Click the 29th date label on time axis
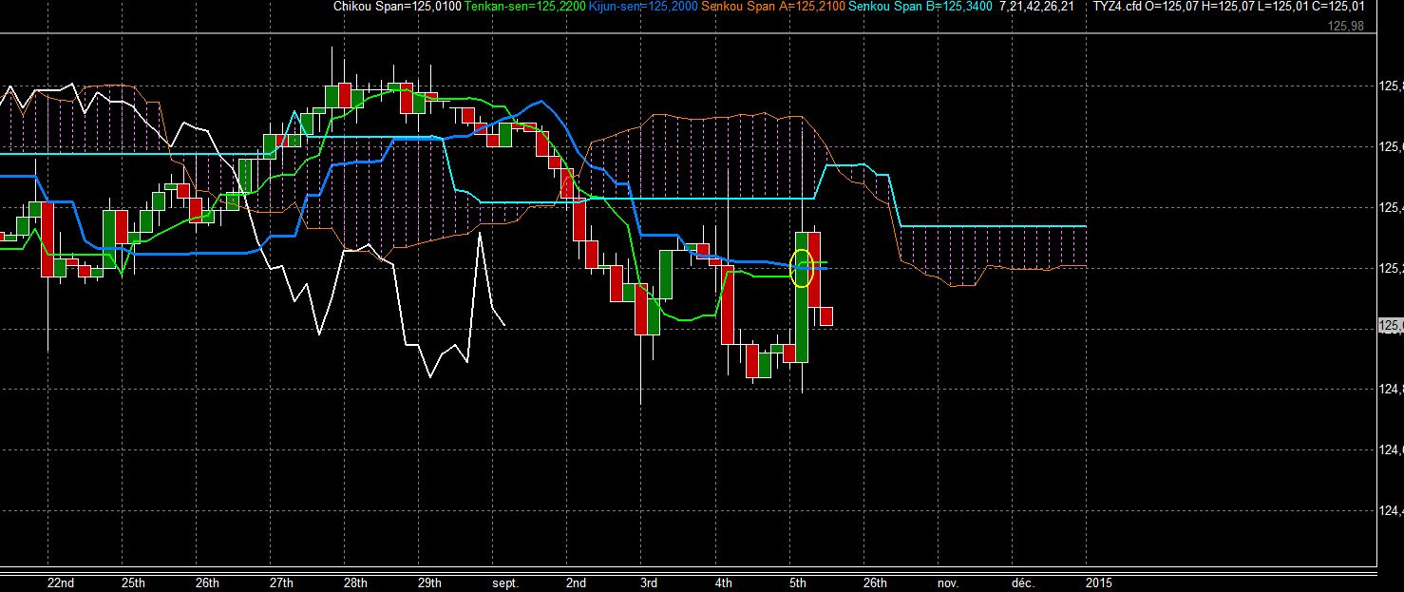 [x=429, y=582]
